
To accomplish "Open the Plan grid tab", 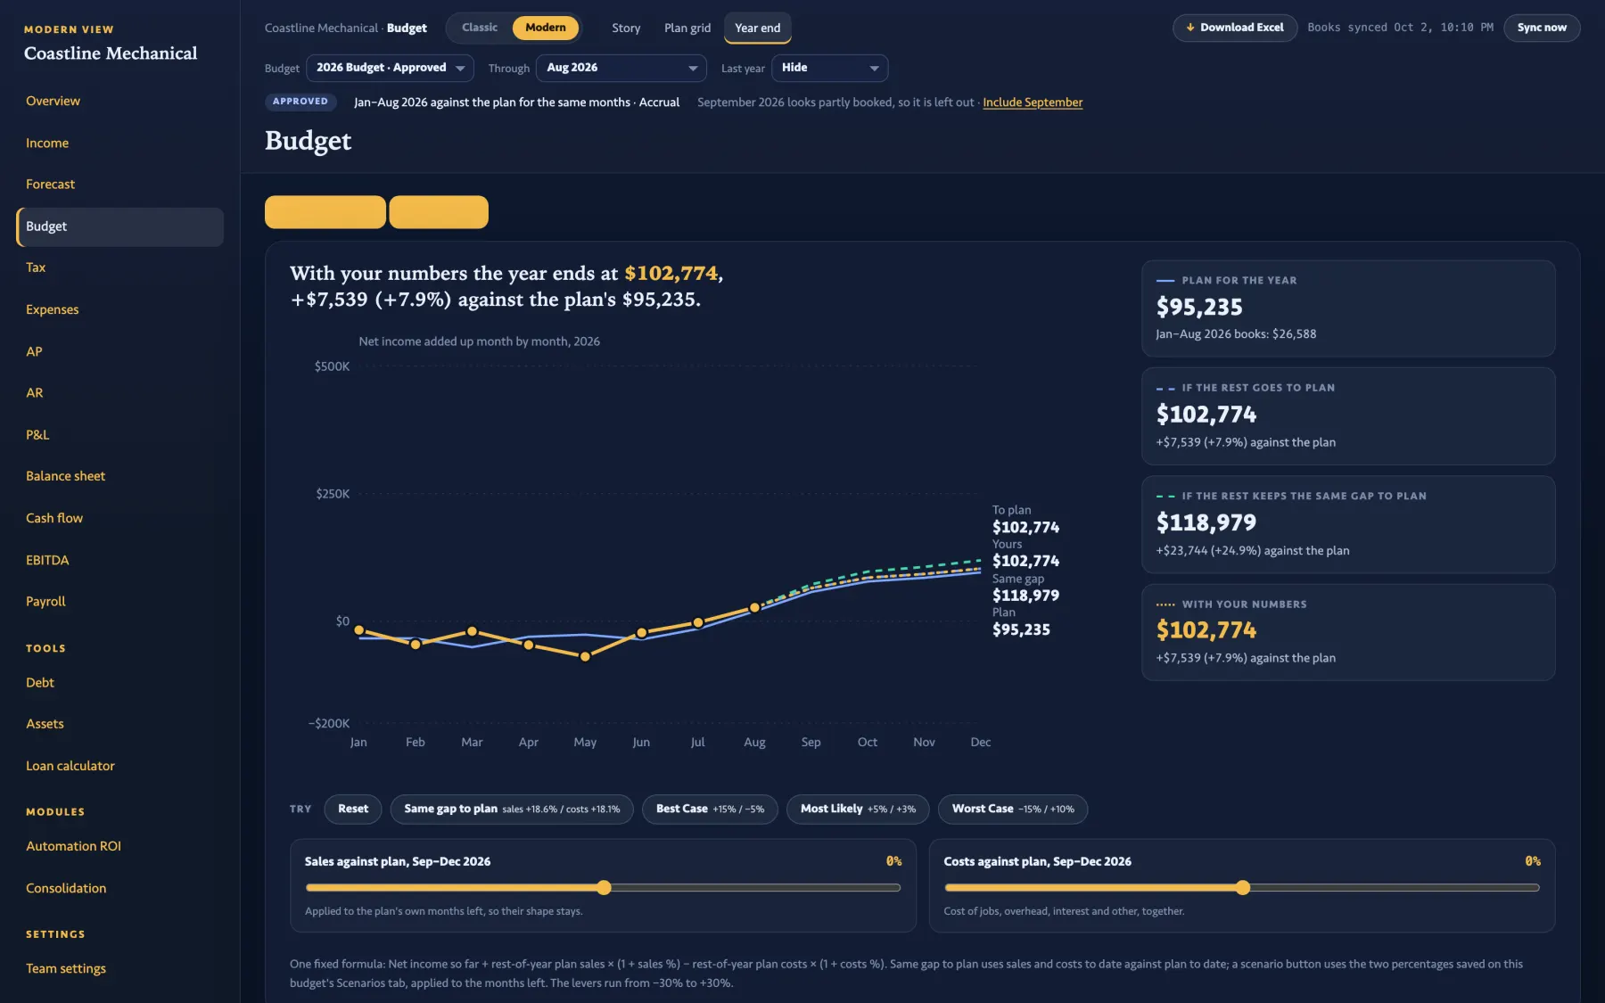I will pos(687,28).
